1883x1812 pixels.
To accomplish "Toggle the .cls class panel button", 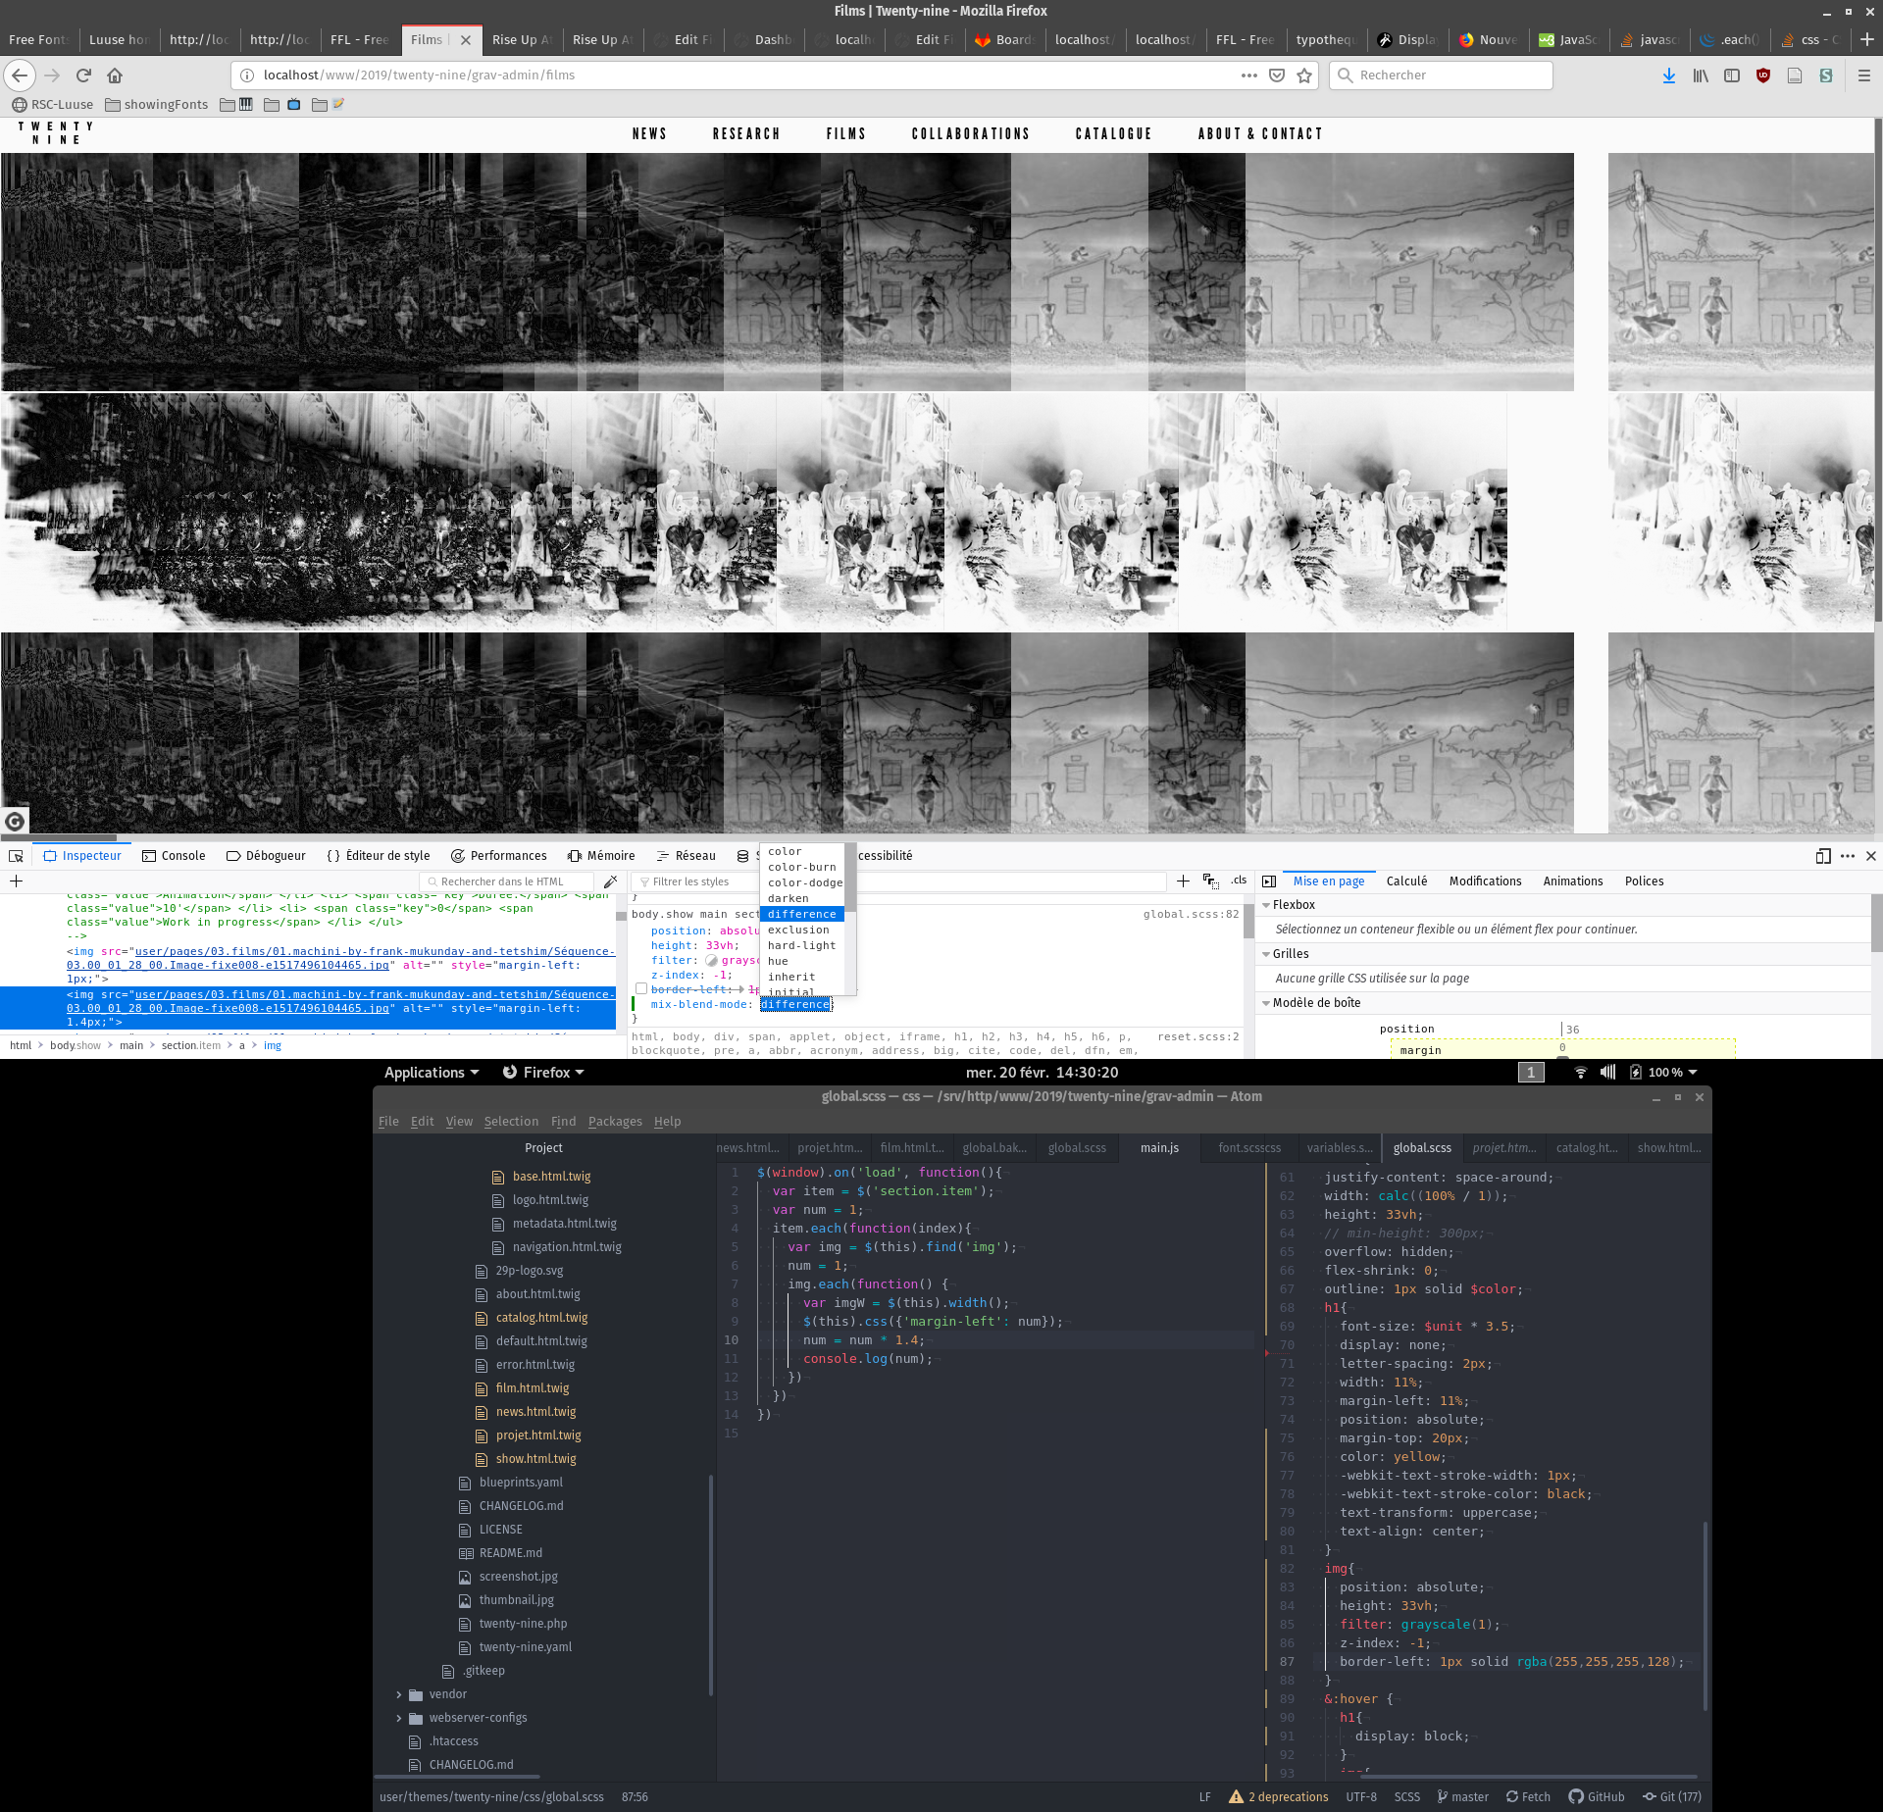I will pyautogui.click(x=1239, y=881).
